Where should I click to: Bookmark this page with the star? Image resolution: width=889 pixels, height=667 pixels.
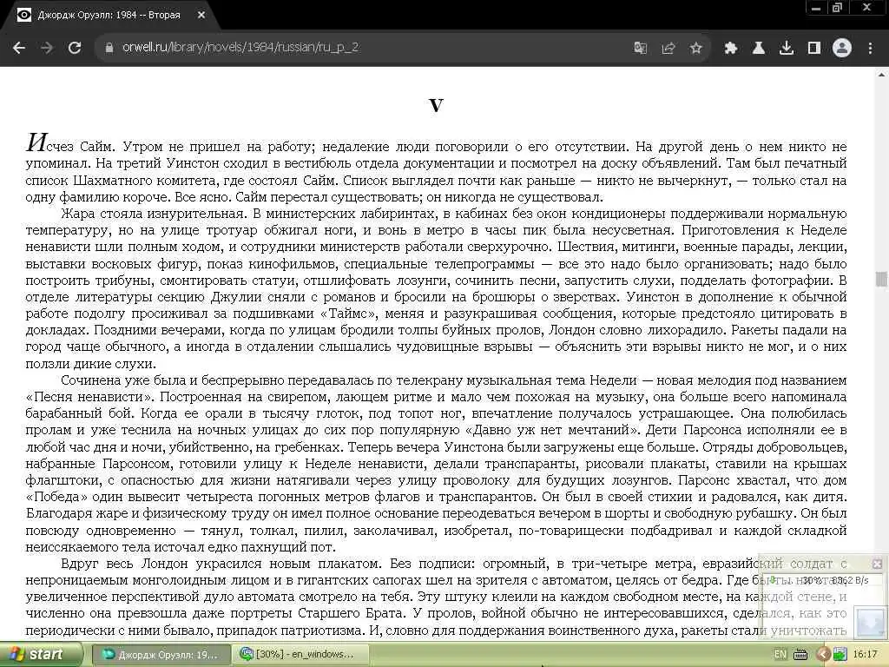click(x=695, y=48)
